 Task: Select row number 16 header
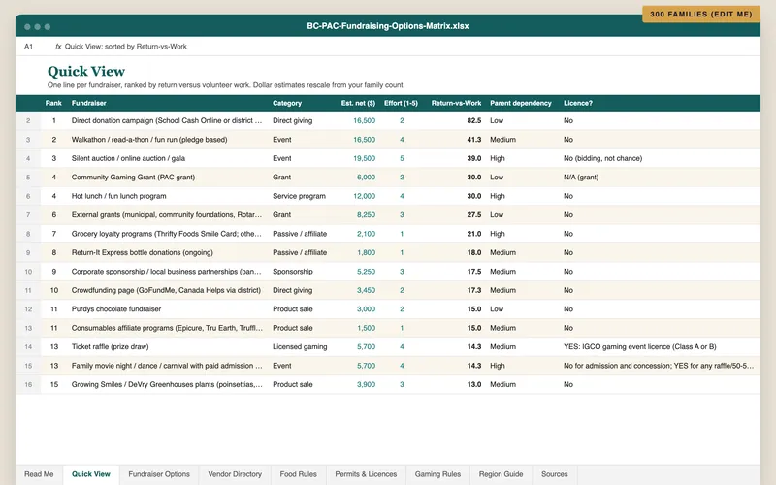click(28, 384)
